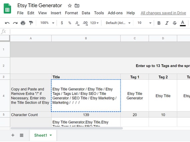
Task: Select the comma-separated tags cell below 139
Action: [x=86, y=122]
